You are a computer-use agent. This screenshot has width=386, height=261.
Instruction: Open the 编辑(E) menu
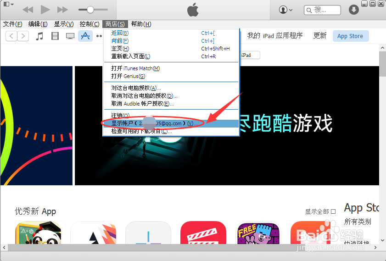38,24
